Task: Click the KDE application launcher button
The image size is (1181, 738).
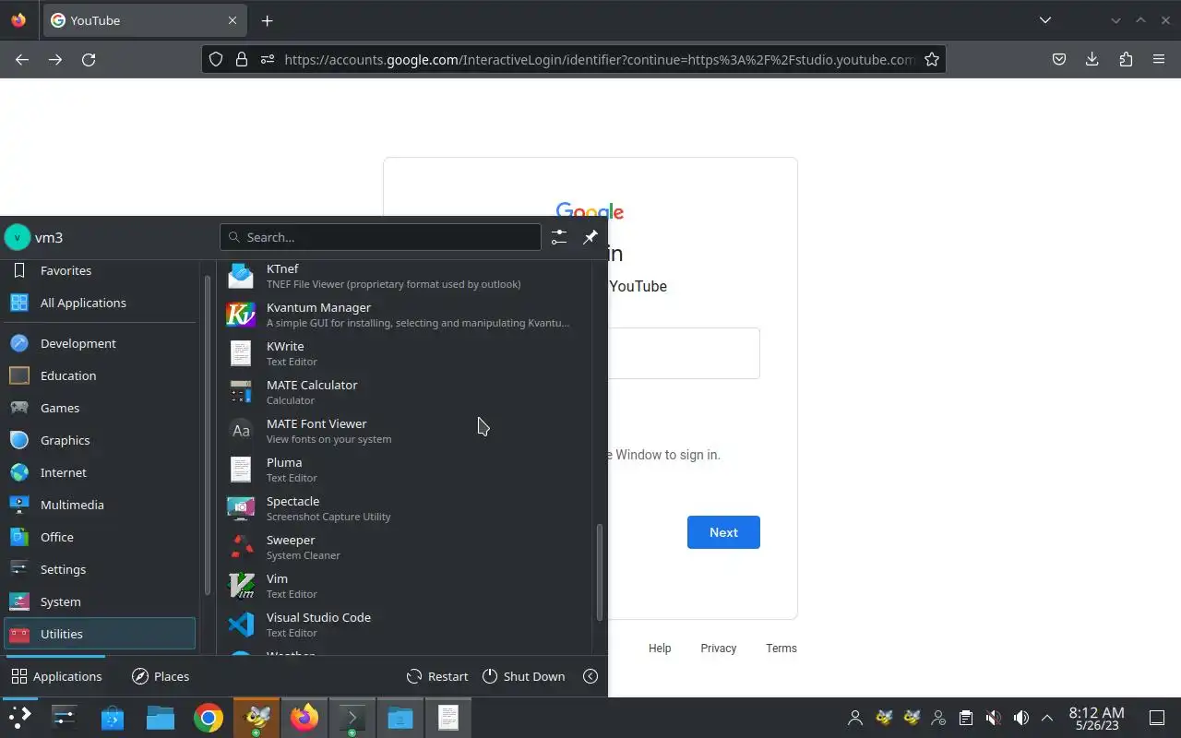Action: click(x=19, y=718)
